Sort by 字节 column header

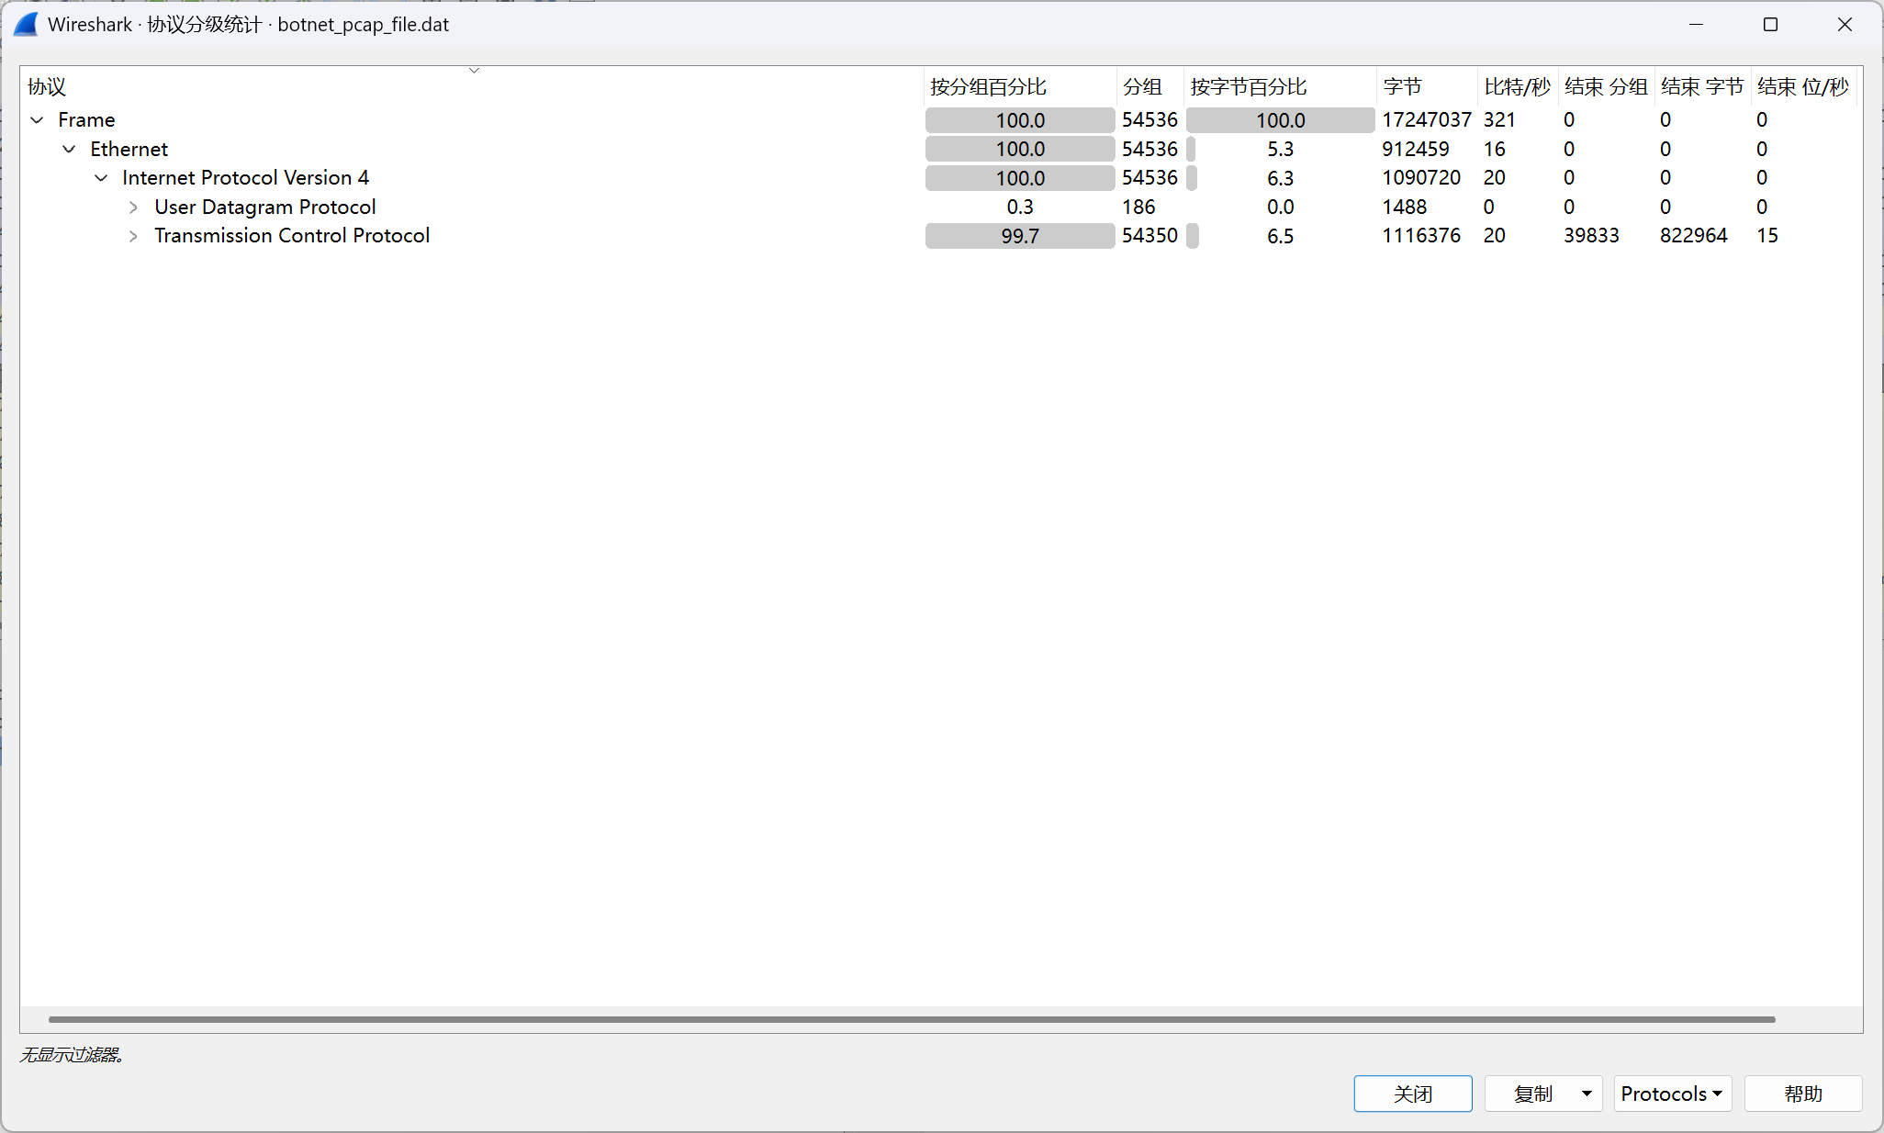point(1402,87)
